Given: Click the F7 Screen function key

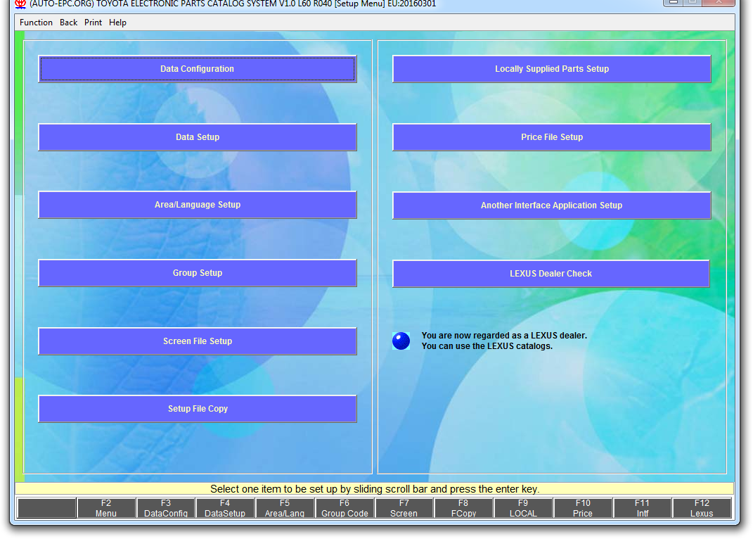Looking at the screenshot, I should (404, 508).
